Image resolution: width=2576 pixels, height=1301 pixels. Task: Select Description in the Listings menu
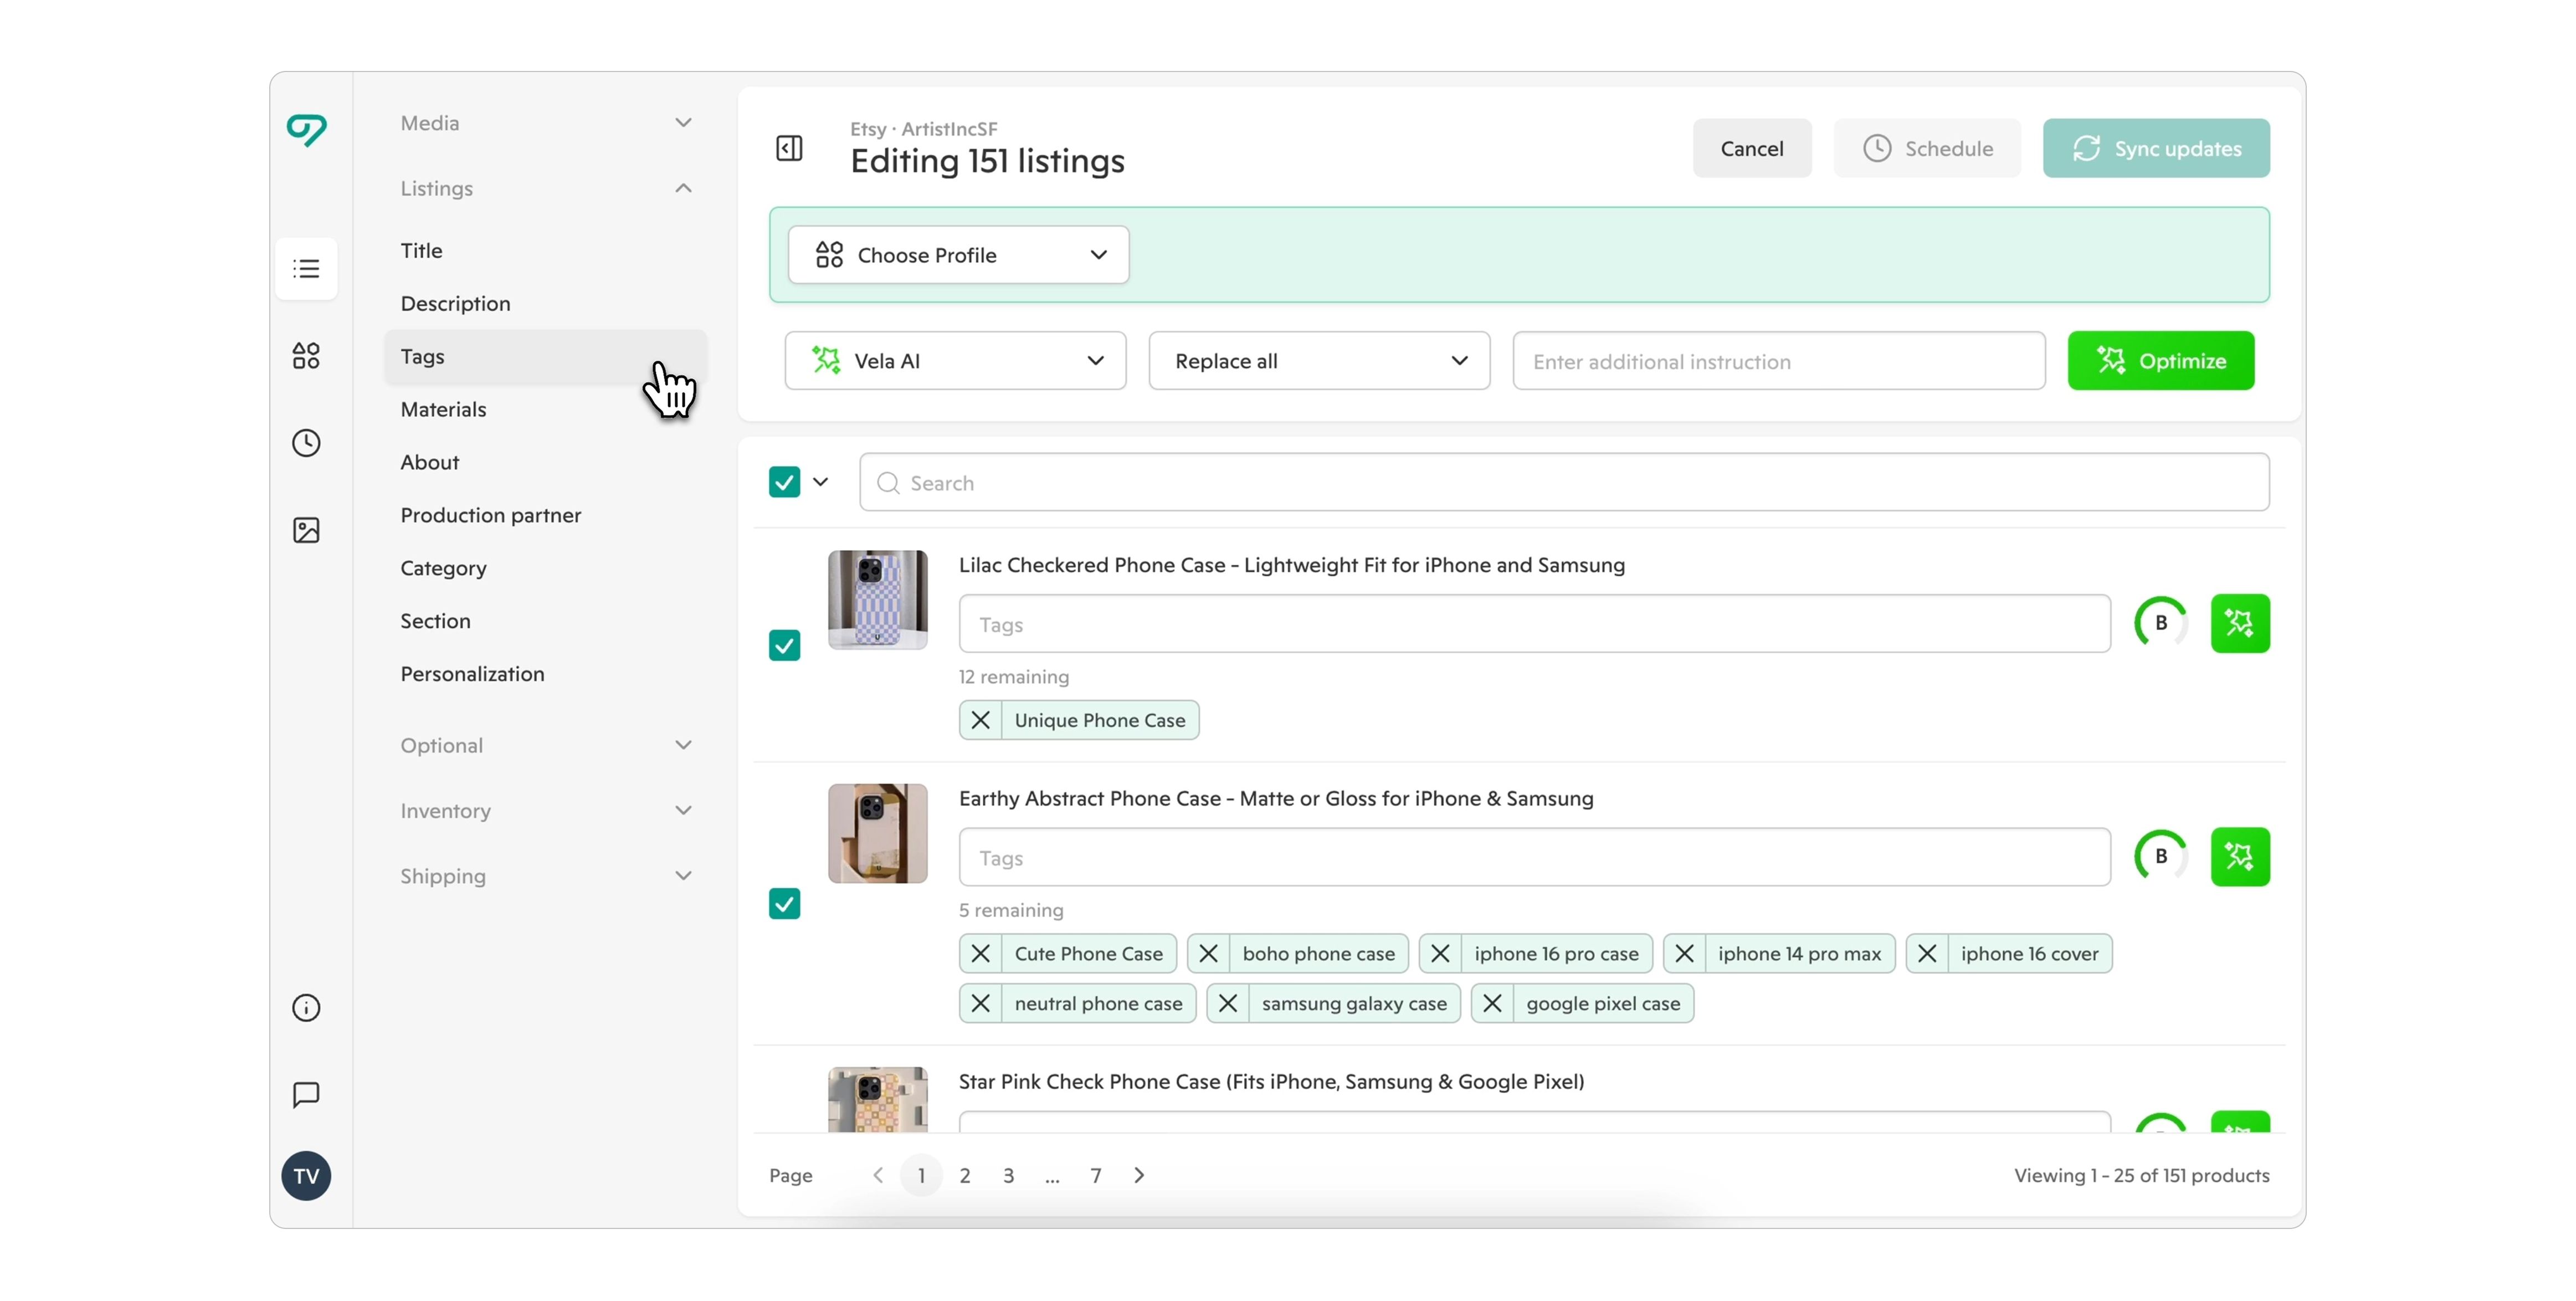click(455, 303)
